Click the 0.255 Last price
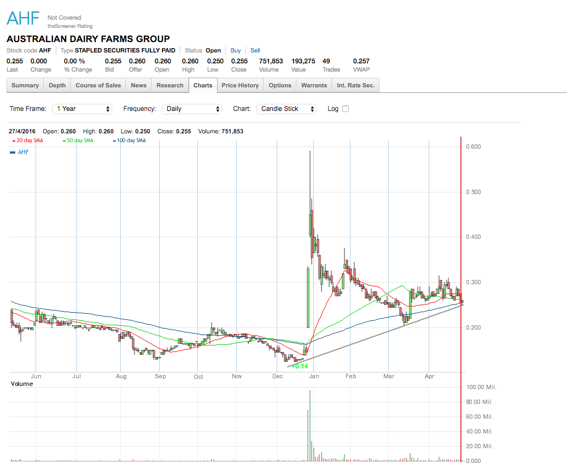The height and width of the screenshot is (463, 567). (x=15, y=61)
